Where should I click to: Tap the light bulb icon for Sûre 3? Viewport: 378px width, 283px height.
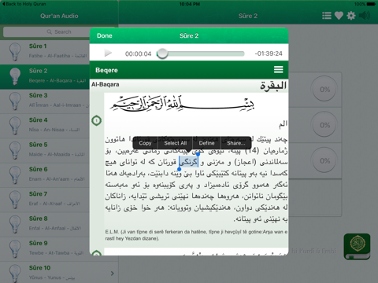(x=15, y=101)
